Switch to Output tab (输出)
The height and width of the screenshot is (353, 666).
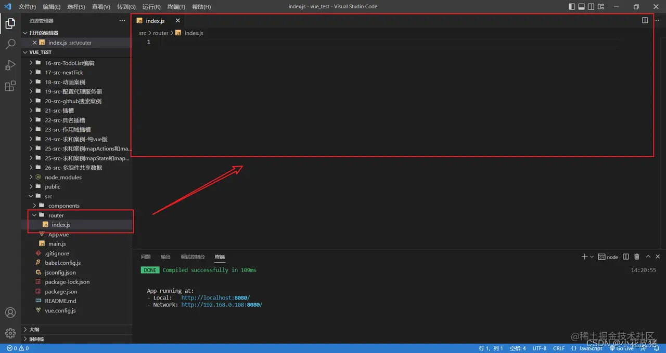coord(165,257)
